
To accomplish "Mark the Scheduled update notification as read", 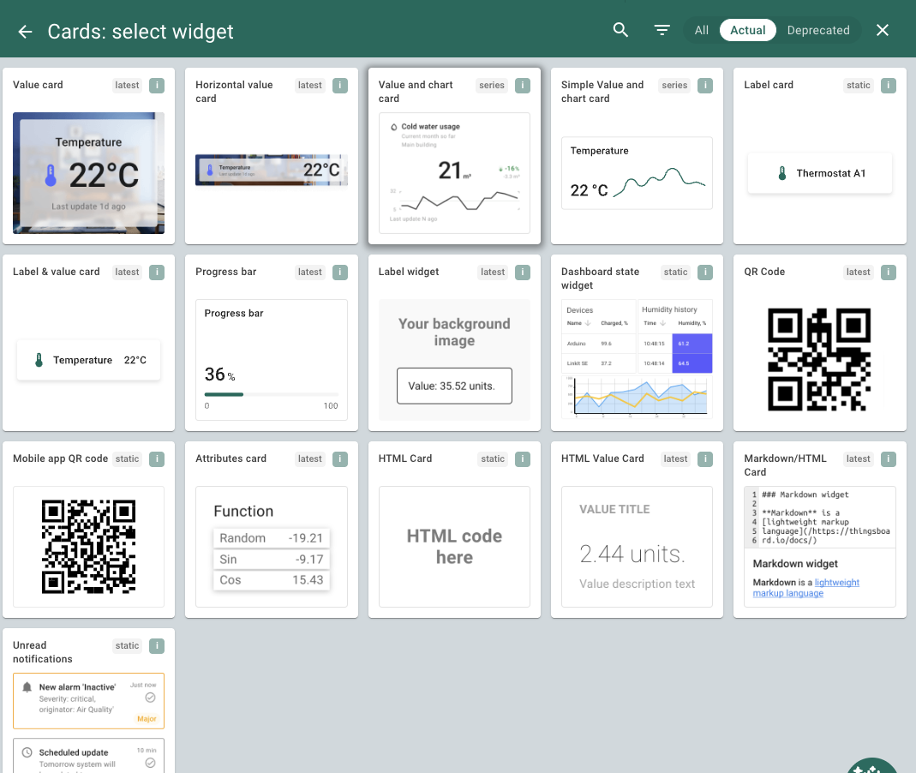I will pos(150,763).
